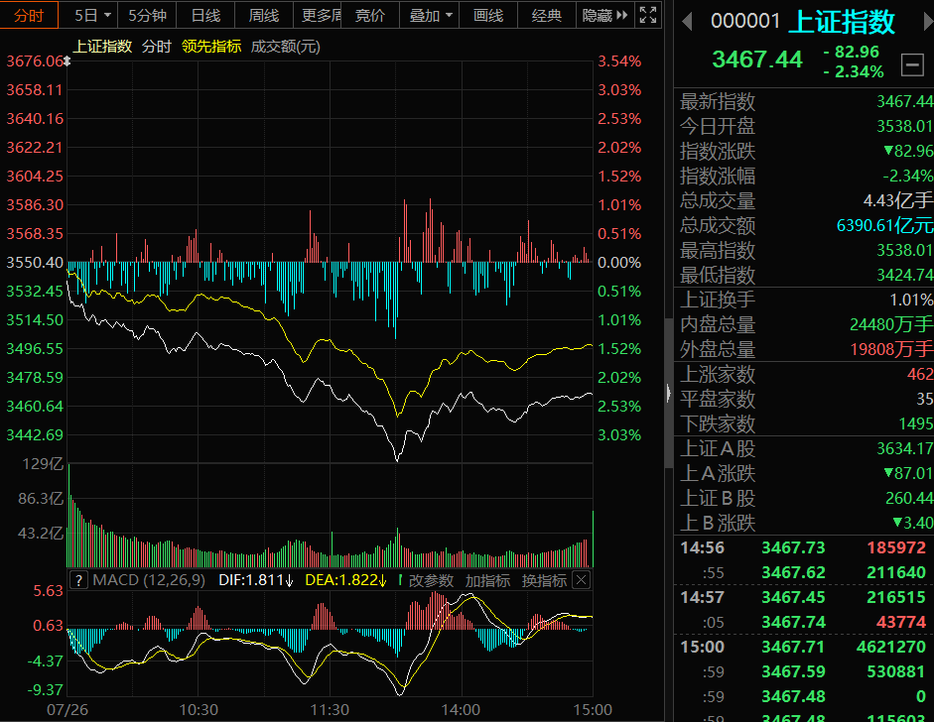Click the 下跌家数 value 1495
This screenshot has width=934, height=722.
click(x=915, y=423)
